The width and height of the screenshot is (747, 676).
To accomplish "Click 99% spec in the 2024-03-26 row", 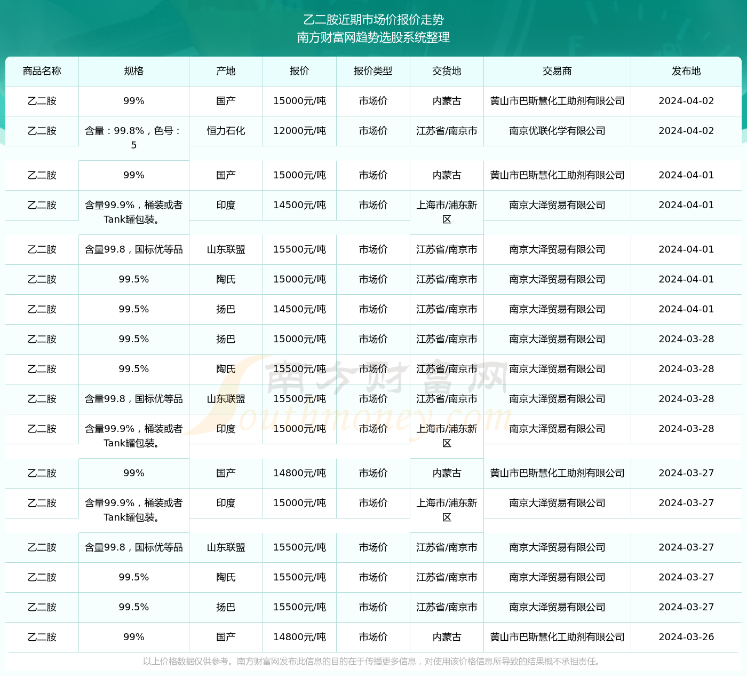I will point(134,637).
